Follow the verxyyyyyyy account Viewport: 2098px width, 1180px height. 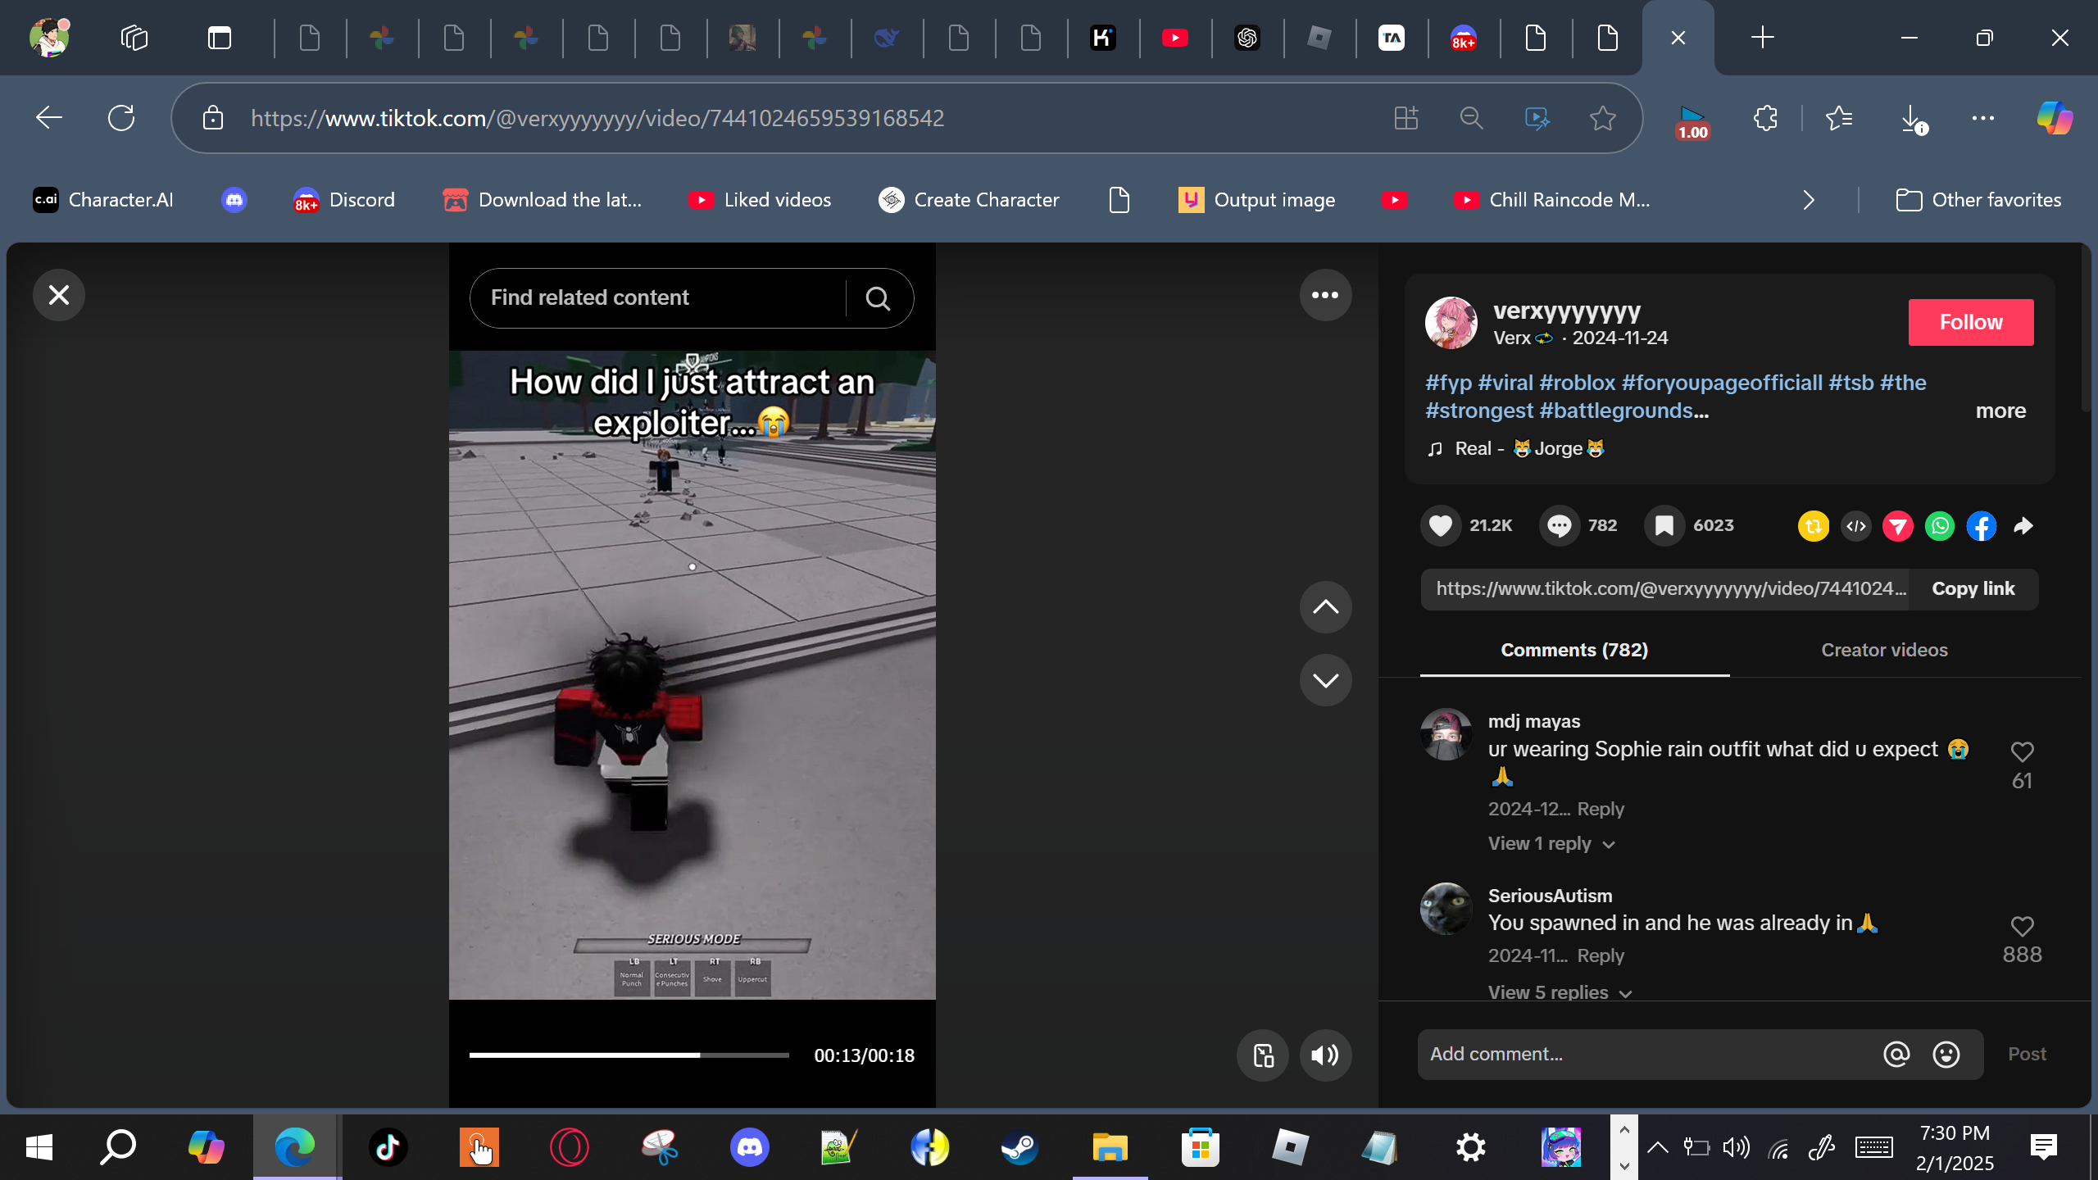tap(1970, 322)
